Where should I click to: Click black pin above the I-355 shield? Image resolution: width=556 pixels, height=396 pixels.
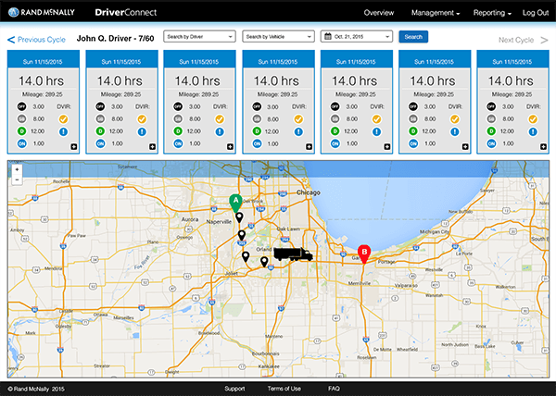(x=242, y=235)
